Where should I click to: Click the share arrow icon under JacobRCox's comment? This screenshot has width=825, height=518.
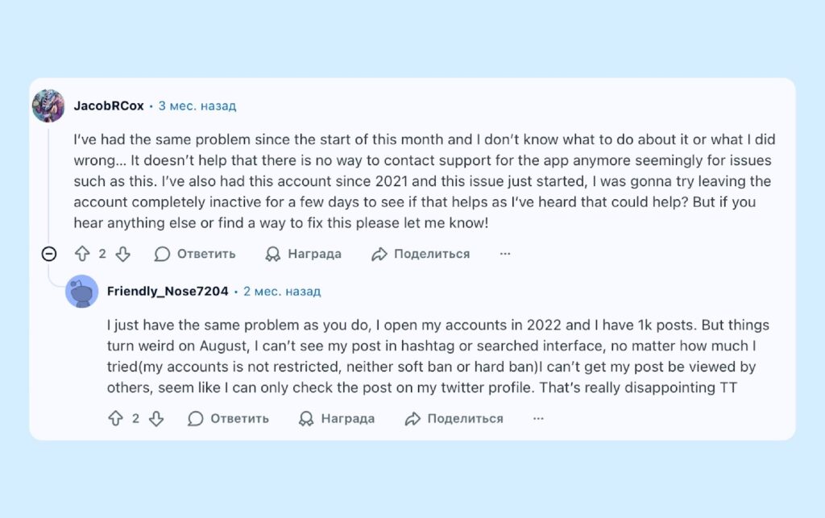[x=379, y=254]
